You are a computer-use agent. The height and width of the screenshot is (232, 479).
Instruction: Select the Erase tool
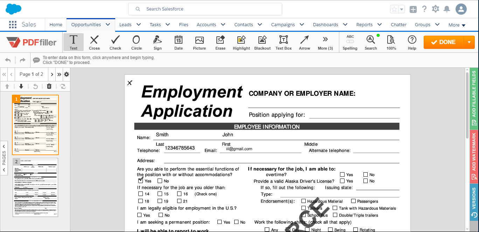pyautogui.click(x=220, y=42)
